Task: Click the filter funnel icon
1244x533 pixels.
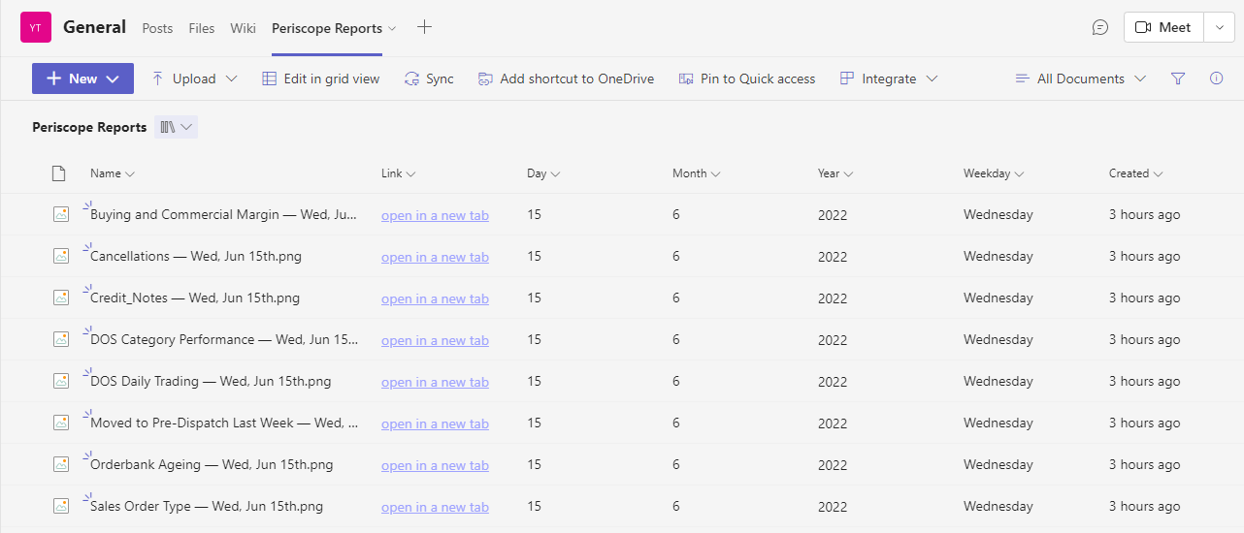Action: (1178, 78)
